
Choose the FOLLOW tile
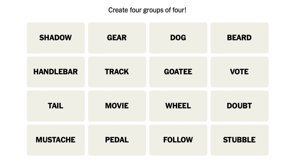178,140
